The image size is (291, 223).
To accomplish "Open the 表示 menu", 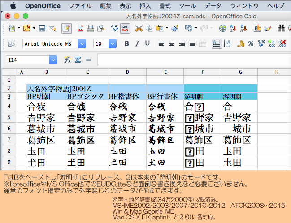I will tap(125, 6).
